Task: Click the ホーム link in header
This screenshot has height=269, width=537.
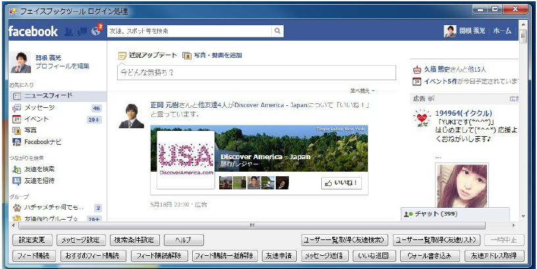Action: (502, 31)
